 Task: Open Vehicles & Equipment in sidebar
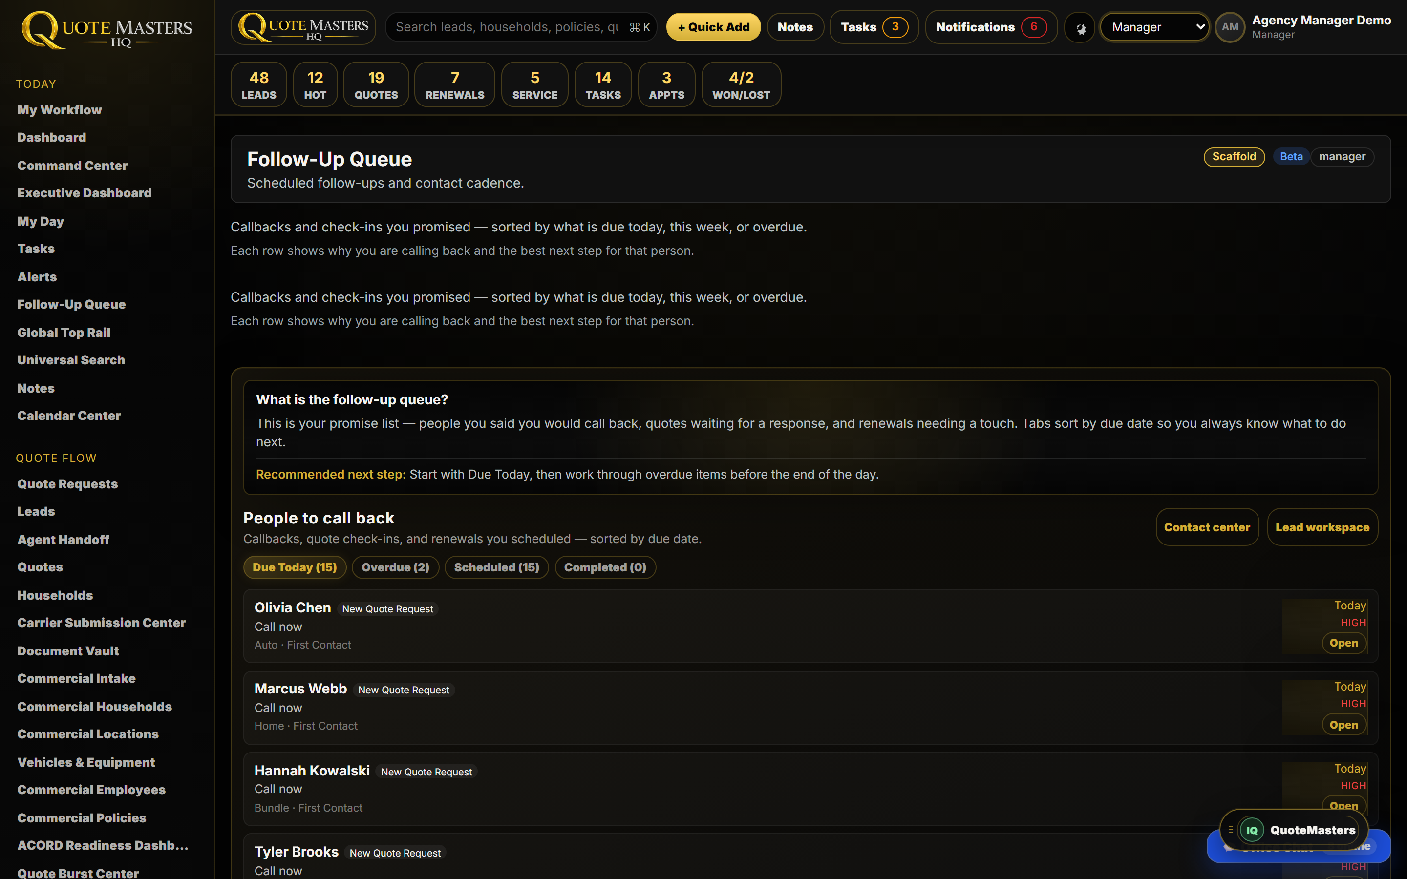click(x=86, y=763)
